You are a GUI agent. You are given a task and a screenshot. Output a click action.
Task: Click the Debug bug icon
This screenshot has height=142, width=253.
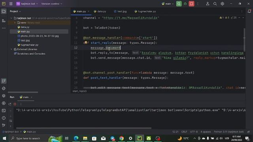[x=185, y=4]
